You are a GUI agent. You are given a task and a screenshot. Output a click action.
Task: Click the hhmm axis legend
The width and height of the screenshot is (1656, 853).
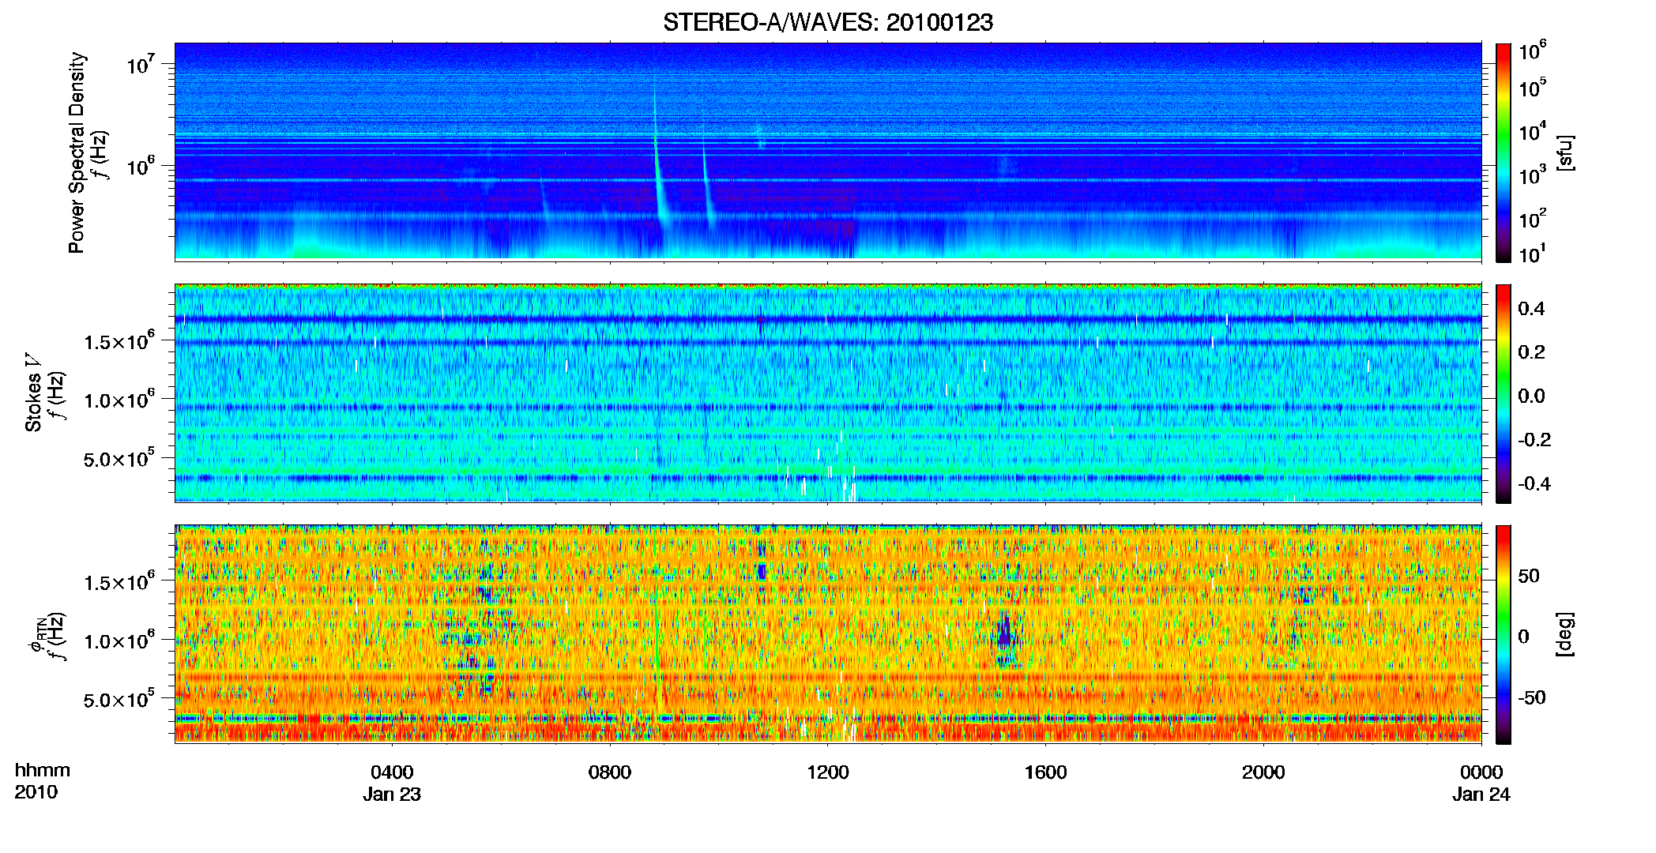(43, 771)
